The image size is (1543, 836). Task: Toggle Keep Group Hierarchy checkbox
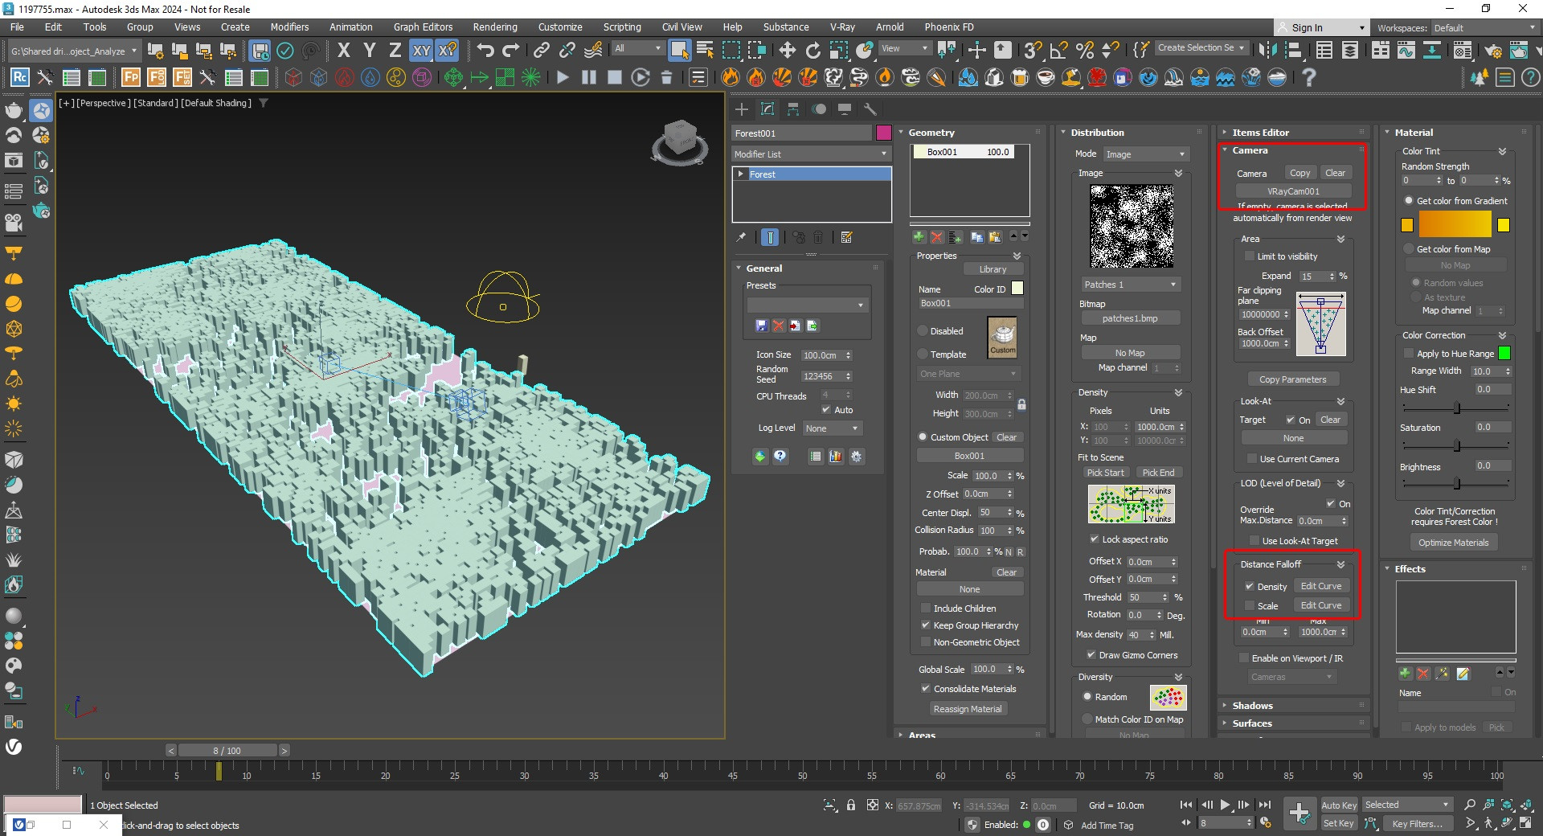click(926, 625)
